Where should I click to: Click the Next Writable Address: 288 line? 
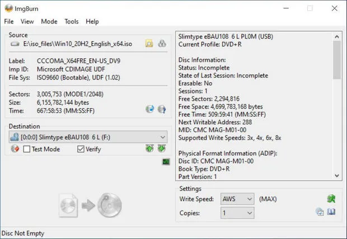[215, 122]
